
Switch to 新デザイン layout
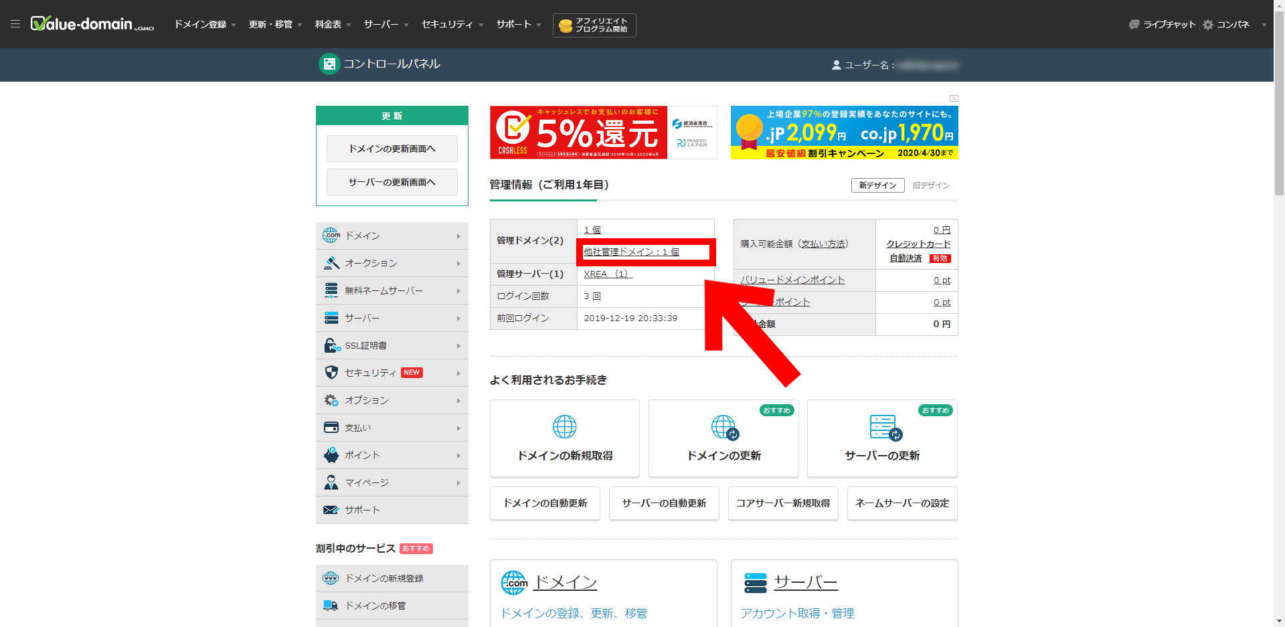877,185
